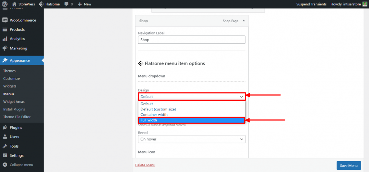Click the Save Menu button

349,166
